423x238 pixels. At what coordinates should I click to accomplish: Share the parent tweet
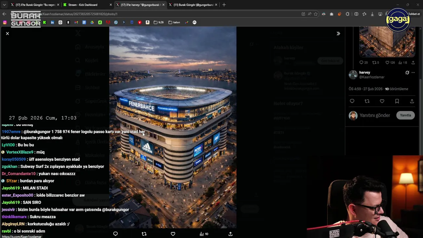pos(413,62)
